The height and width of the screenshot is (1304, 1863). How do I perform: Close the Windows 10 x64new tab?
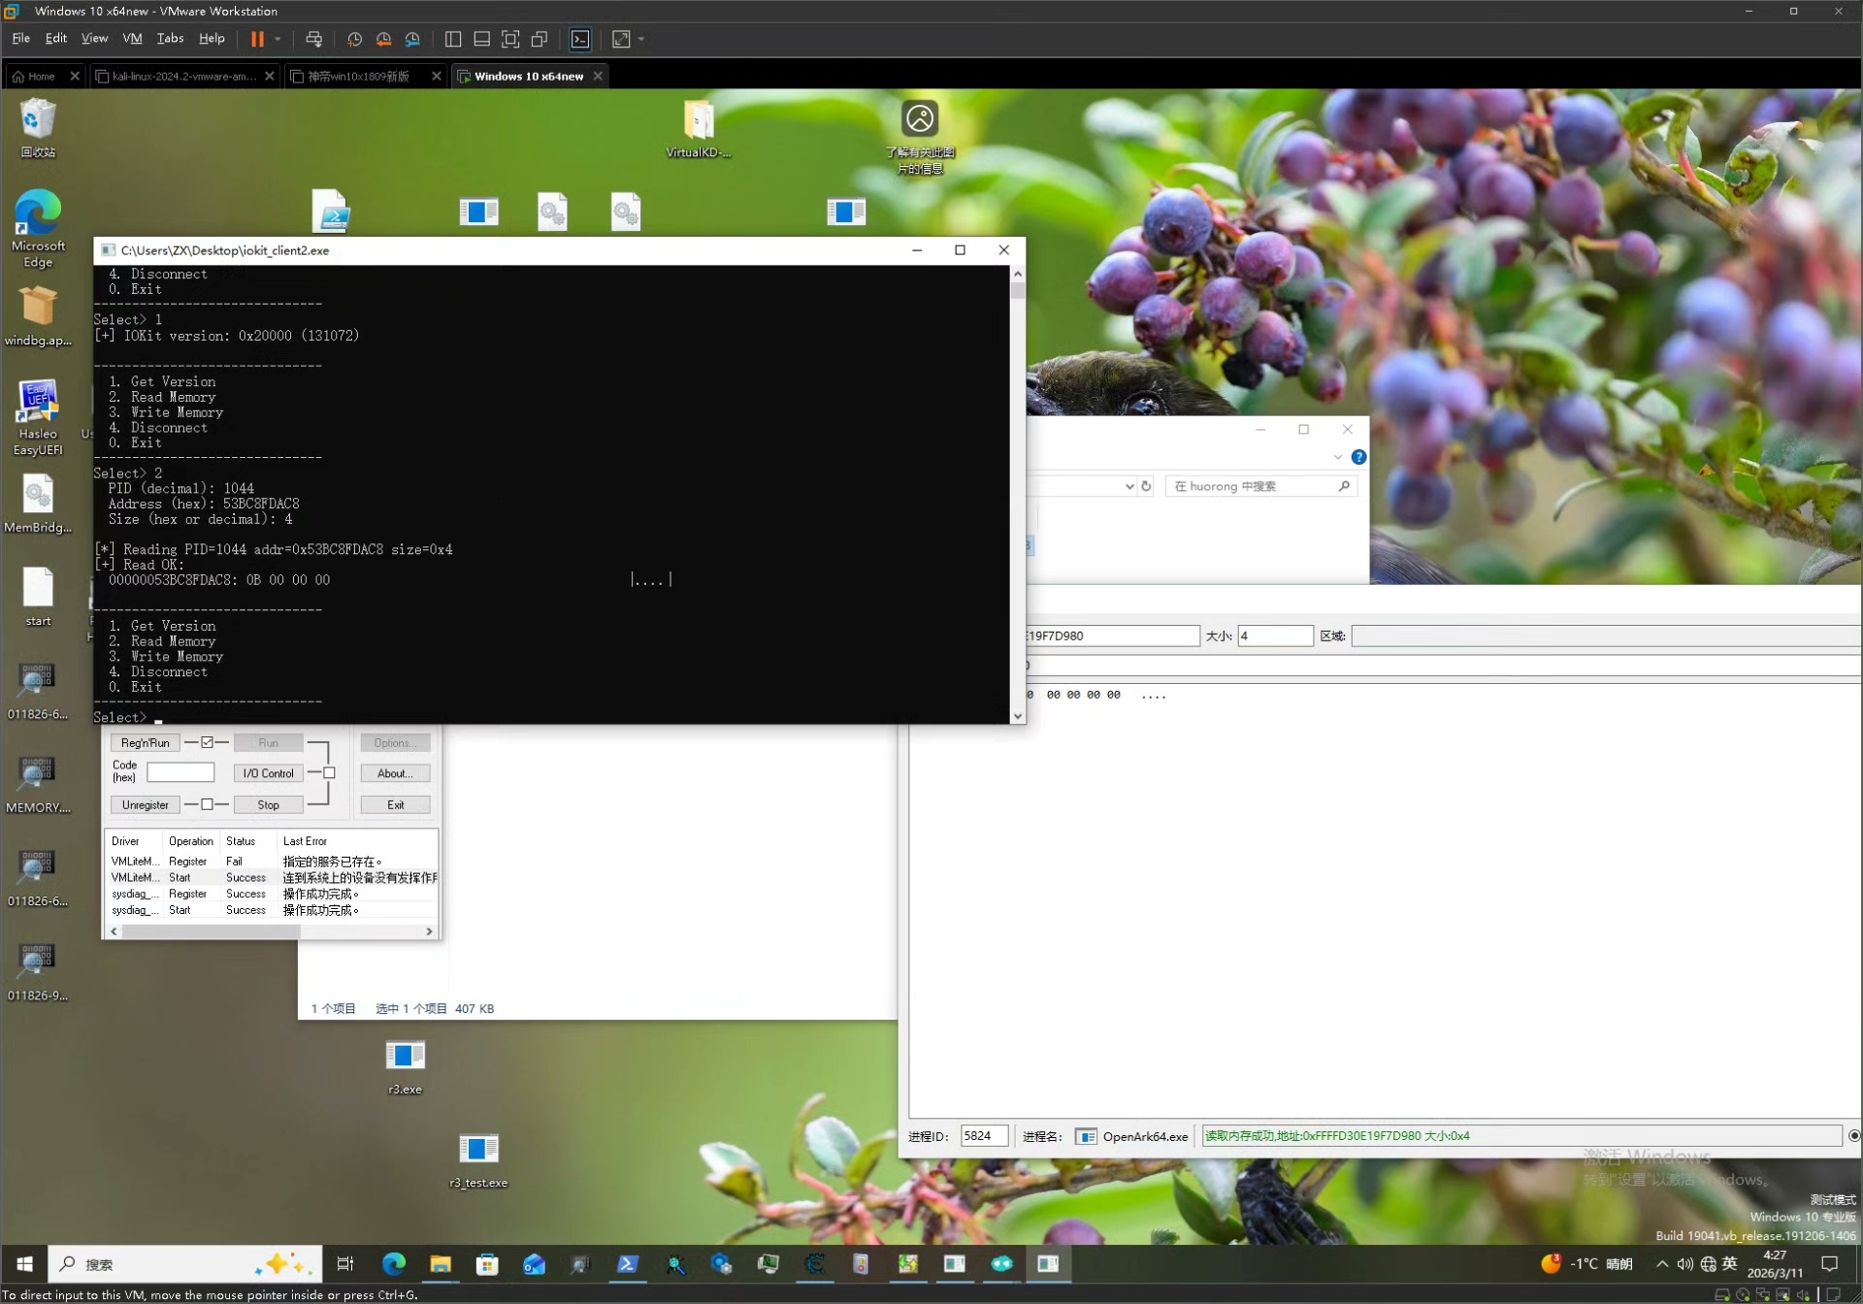[x=598, y=76]
